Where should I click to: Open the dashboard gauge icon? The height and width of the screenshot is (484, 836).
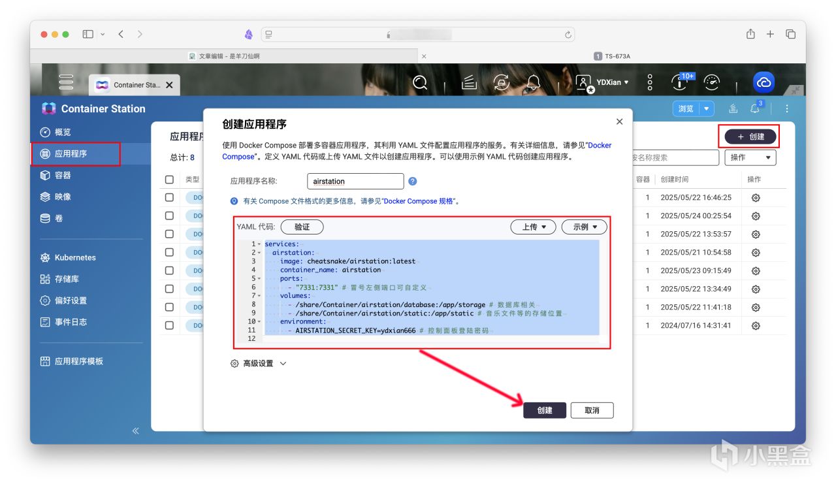click(x=712, y=82)
